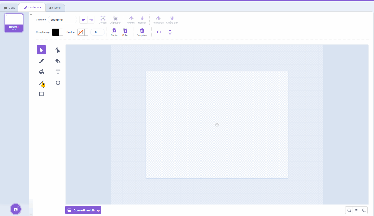Click the undo arrow button
The image size is (374, 216).
(x=83, y=20)
